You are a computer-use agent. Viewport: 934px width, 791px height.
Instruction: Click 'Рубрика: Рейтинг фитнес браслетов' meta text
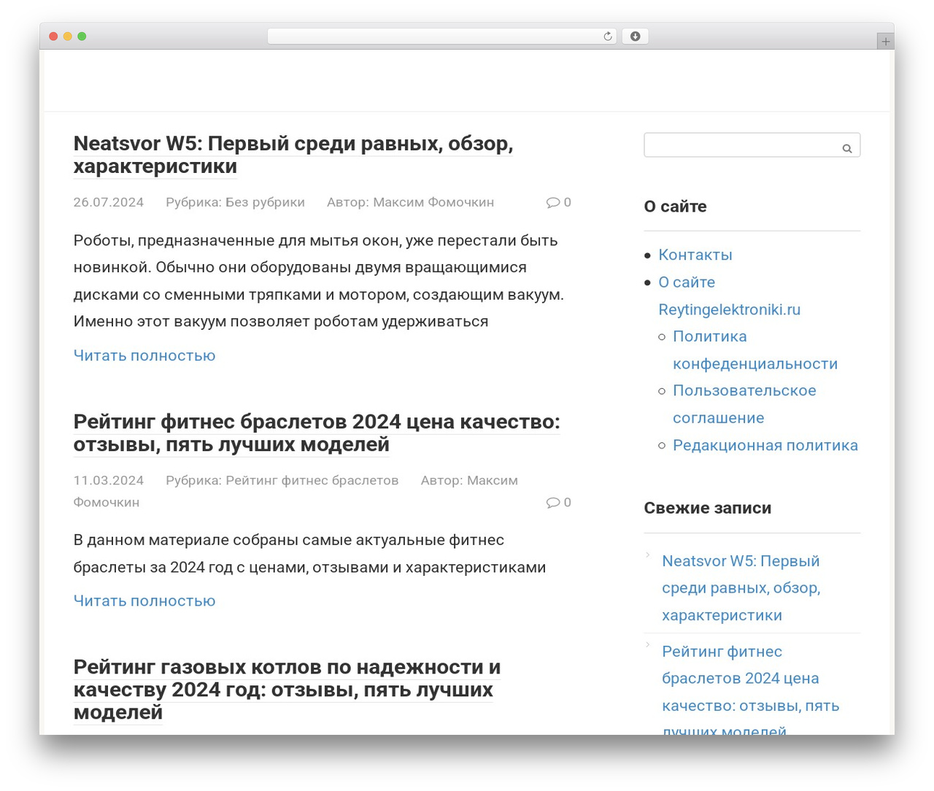[x=282, y=480]
